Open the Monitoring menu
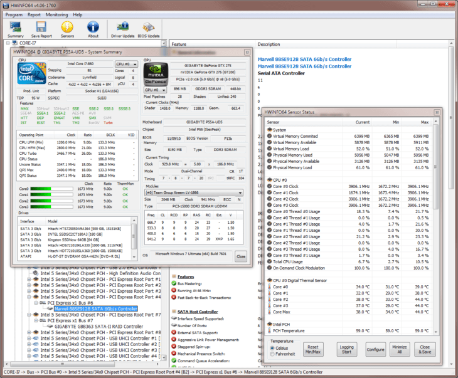Viewport: 458px width, 378px height. pyautogui.click(x=56, y=14)
